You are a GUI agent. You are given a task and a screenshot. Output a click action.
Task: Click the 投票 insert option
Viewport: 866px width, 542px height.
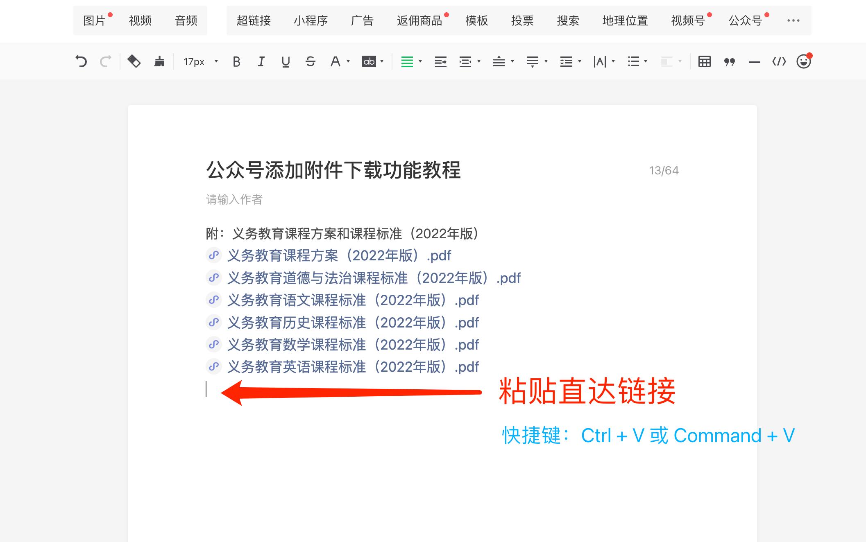coord(522,21)
